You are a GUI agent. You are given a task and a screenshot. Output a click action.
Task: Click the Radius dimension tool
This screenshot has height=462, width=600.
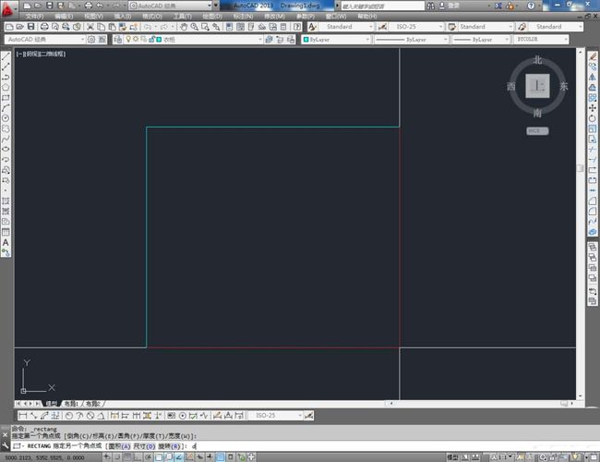point(69,416)
